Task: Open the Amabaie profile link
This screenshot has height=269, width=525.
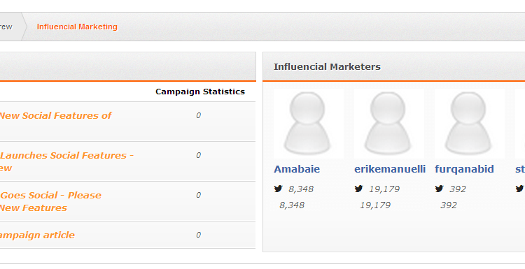Action: 297,169
